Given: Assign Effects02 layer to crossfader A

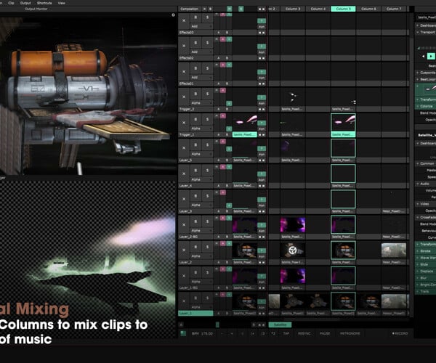Looking at the screenshot, I should (x=219, y=58).
